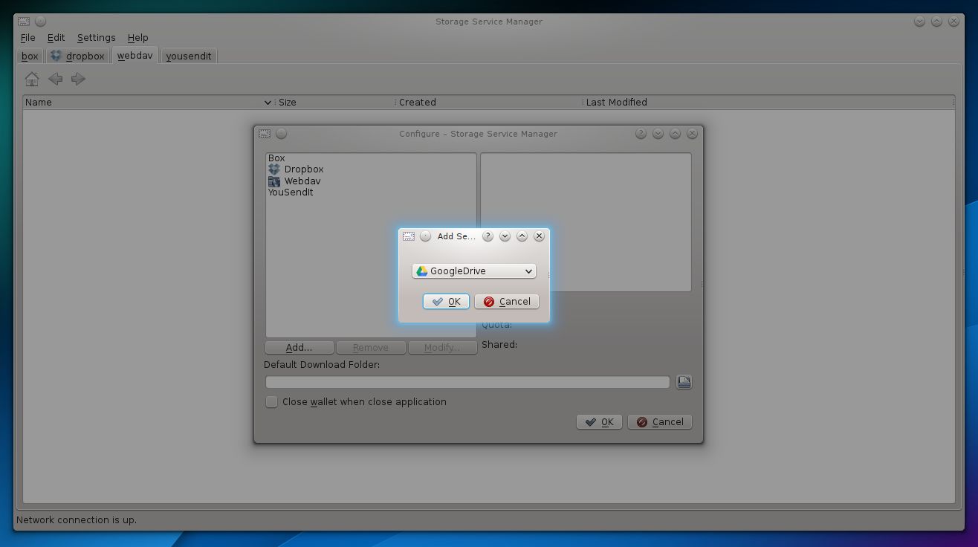
Task: Select Dropbox entry in services list
Action: [x=304, y=169]
